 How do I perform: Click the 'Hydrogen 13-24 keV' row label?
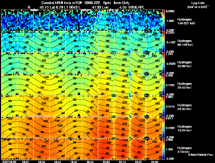(185, 128)
